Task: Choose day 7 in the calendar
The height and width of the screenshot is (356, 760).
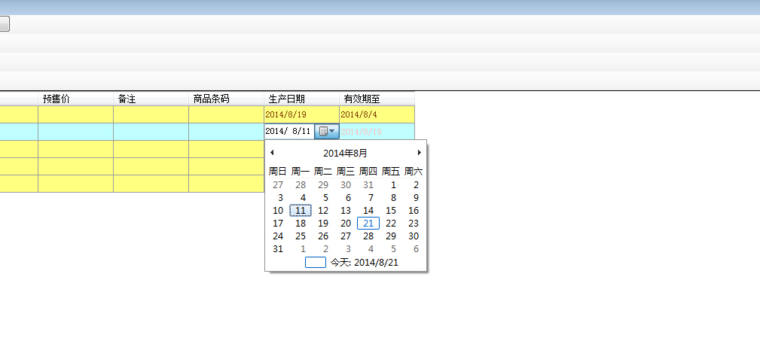Action: [371, 198]
